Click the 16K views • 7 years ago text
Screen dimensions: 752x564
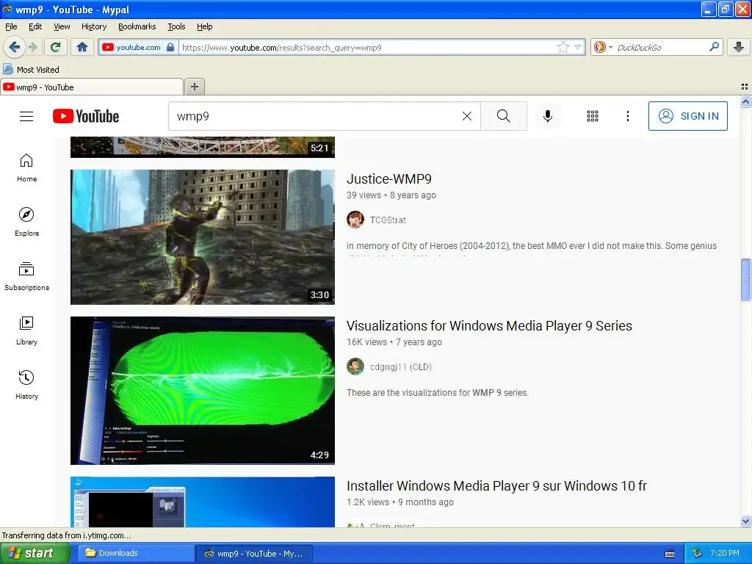coord(394,342)
